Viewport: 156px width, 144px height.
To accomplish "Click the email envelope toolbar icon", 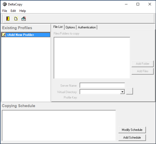I will pos(24,19).
